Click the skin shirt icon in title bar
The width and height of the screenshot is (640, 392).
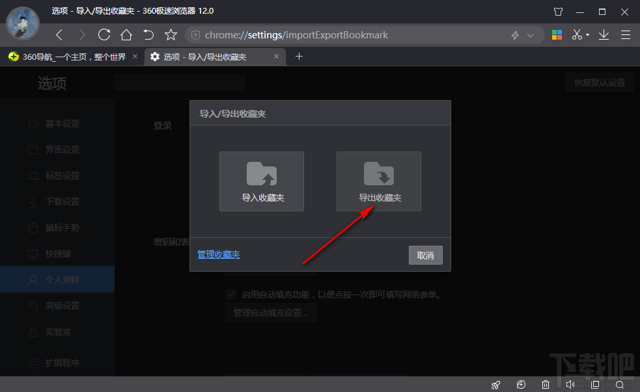pos(559,12)
